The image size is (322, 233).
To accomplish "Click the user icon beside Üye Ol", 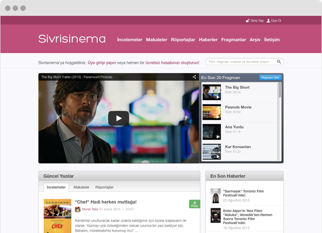I will click(268, 21).
